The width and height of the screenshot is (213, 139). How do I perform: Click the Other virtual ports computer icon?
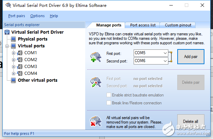(13, 80)
